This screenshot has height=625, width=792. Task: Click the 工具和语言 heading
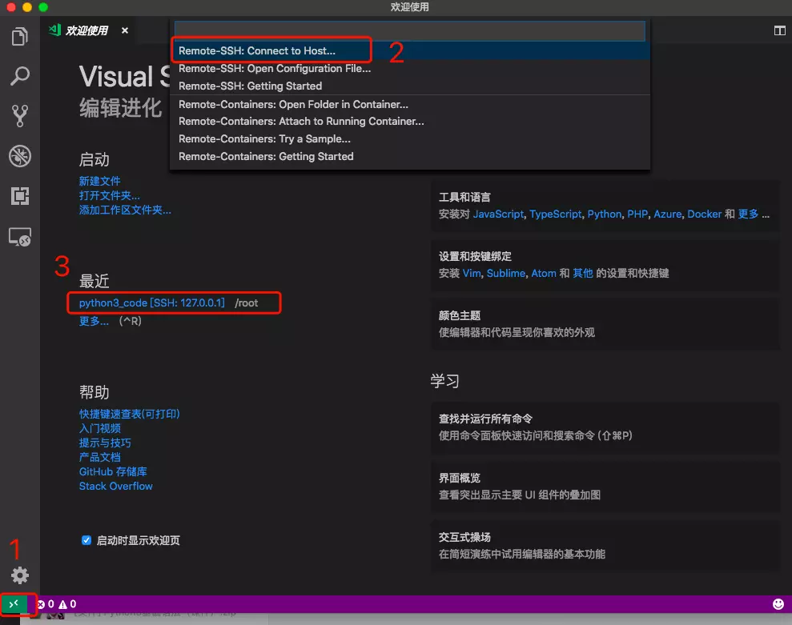(464, 198)
